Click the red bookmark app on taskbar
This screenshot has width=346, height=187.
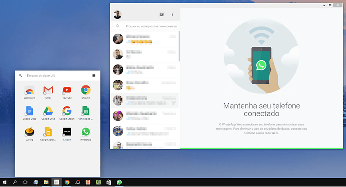[88, 182]
